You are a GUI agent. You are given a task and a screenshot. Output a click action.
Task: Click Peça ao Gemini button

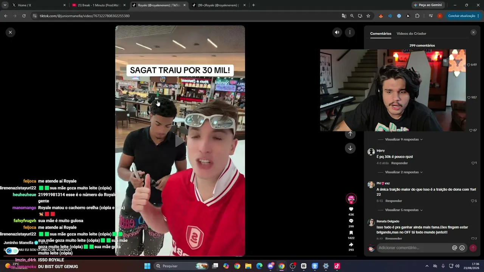click(428, 5)
